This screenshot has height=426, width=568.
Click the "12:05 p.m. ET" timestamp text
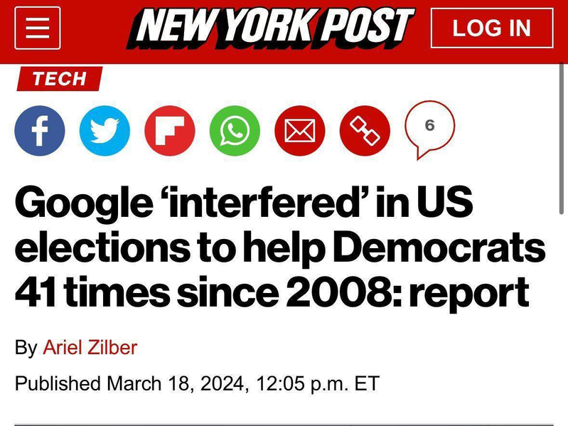318,383
